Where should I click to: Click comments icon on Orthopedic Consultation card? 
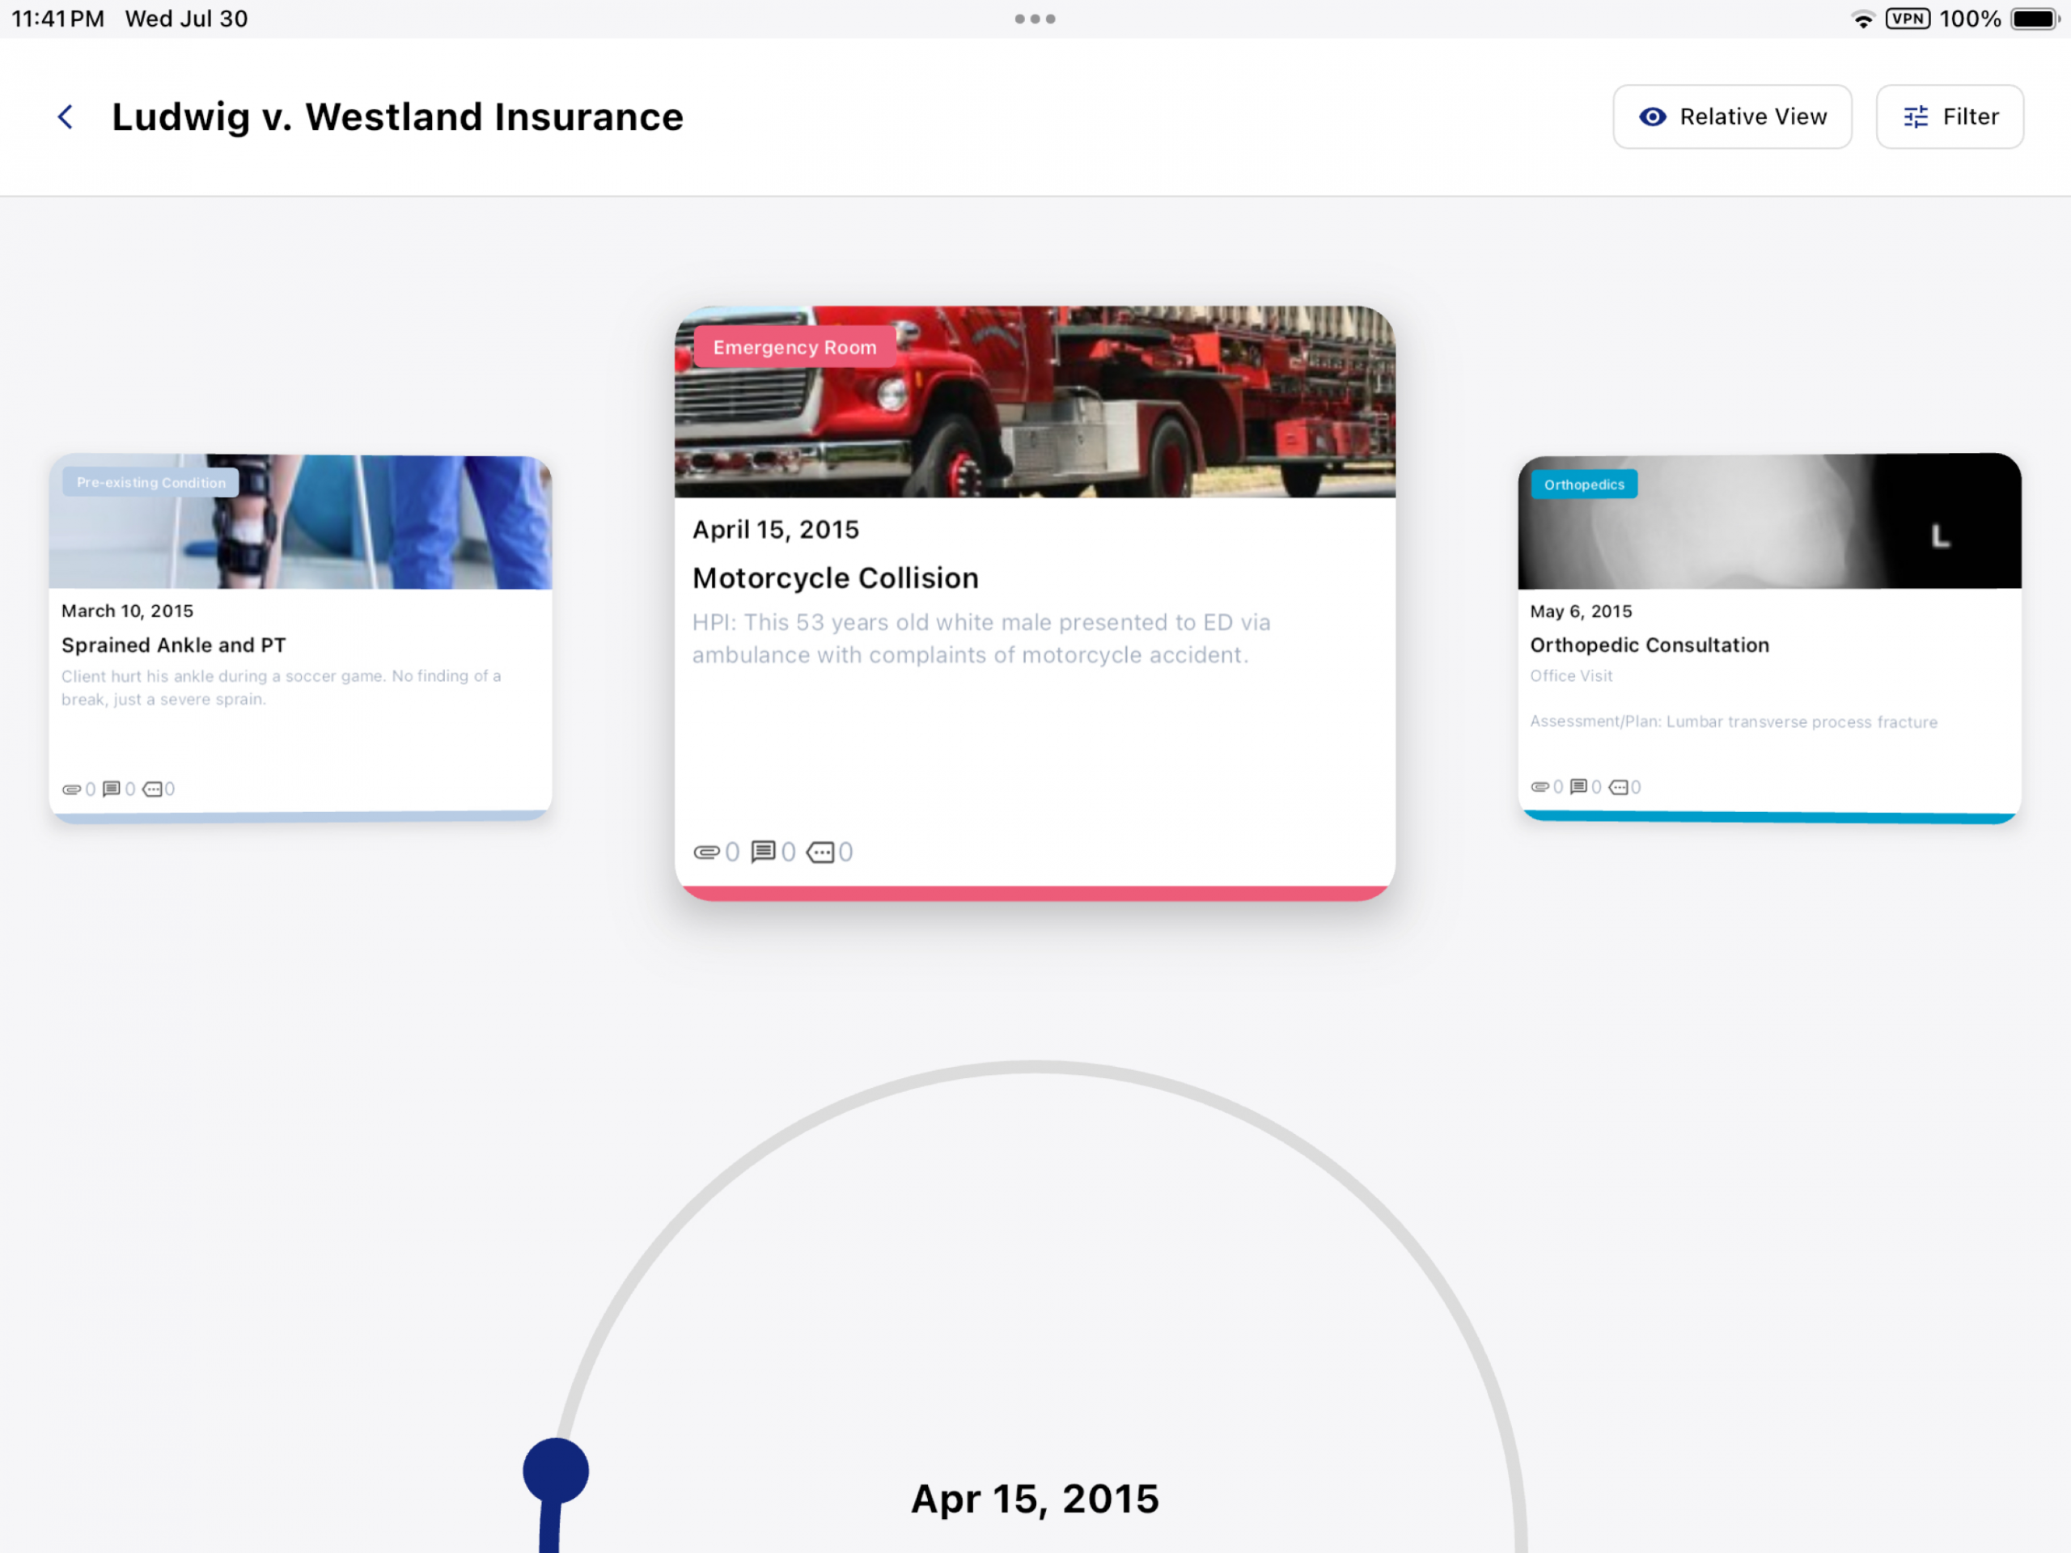tap(1578, 787)
